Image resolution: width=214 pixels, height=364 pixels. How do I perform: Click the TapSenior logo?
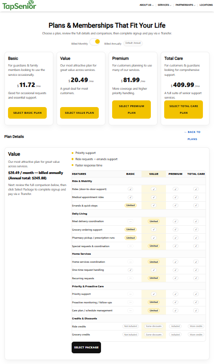19,5
